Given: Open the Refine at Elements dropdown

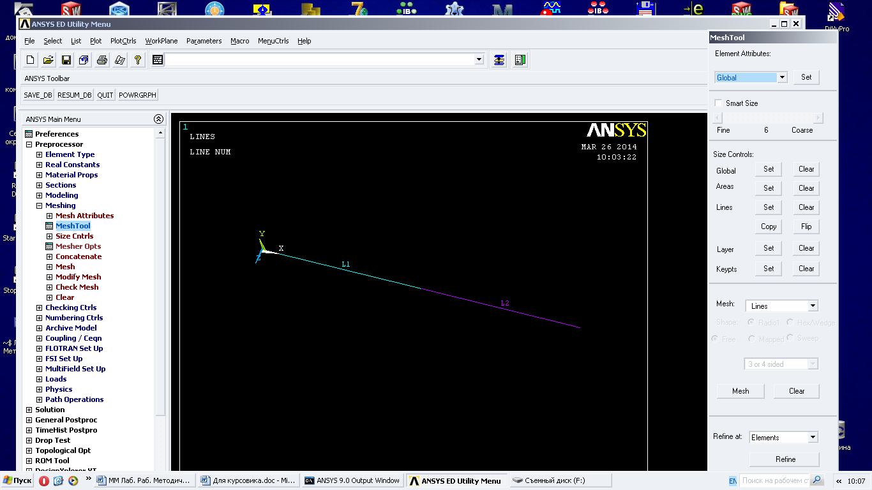Looking at the screenshot, I should click(x=813, y=438).
